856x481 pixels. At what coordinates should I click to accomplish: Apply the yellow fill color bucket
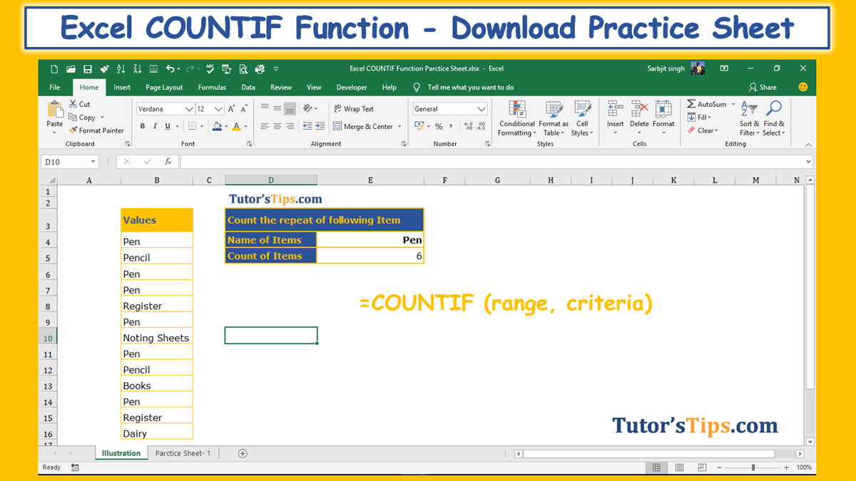(218, 126)
